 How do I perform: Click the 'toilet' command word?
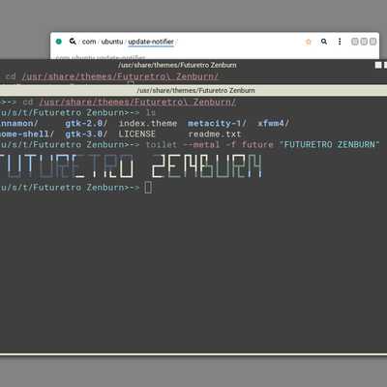tap(162, 144)
